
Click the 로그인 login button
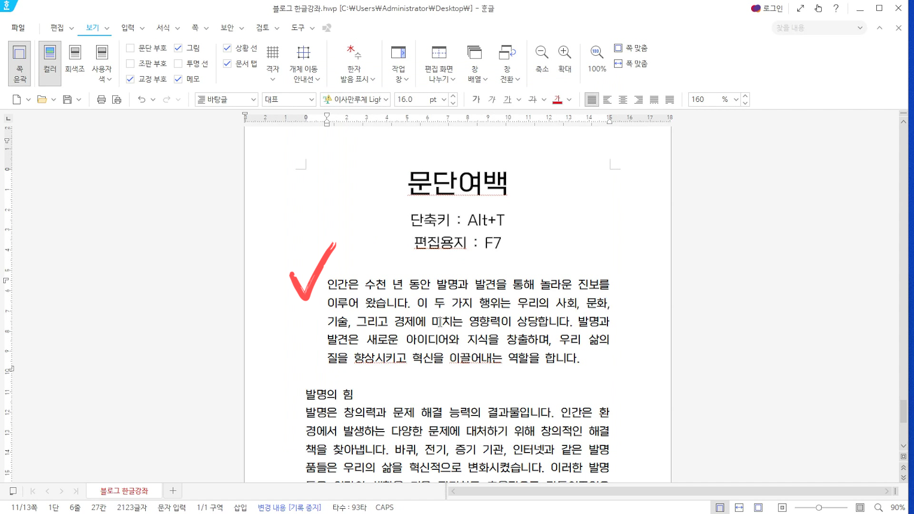[x=767, y=8]
